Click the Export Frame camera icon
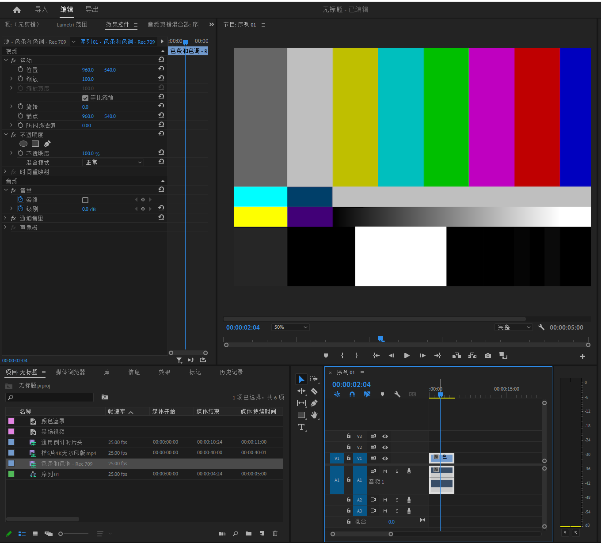This screenshot has width=601, height=543. point(487,356)
